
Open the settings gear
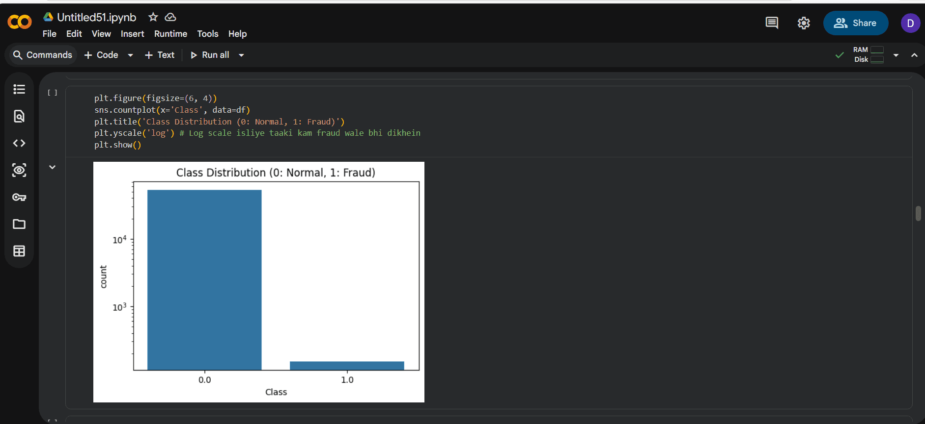coord(804,23)
